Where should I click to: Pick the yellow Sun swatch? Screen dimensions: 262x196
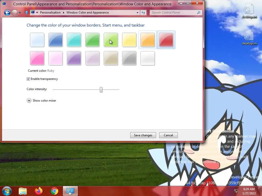[x=129, y=40]
